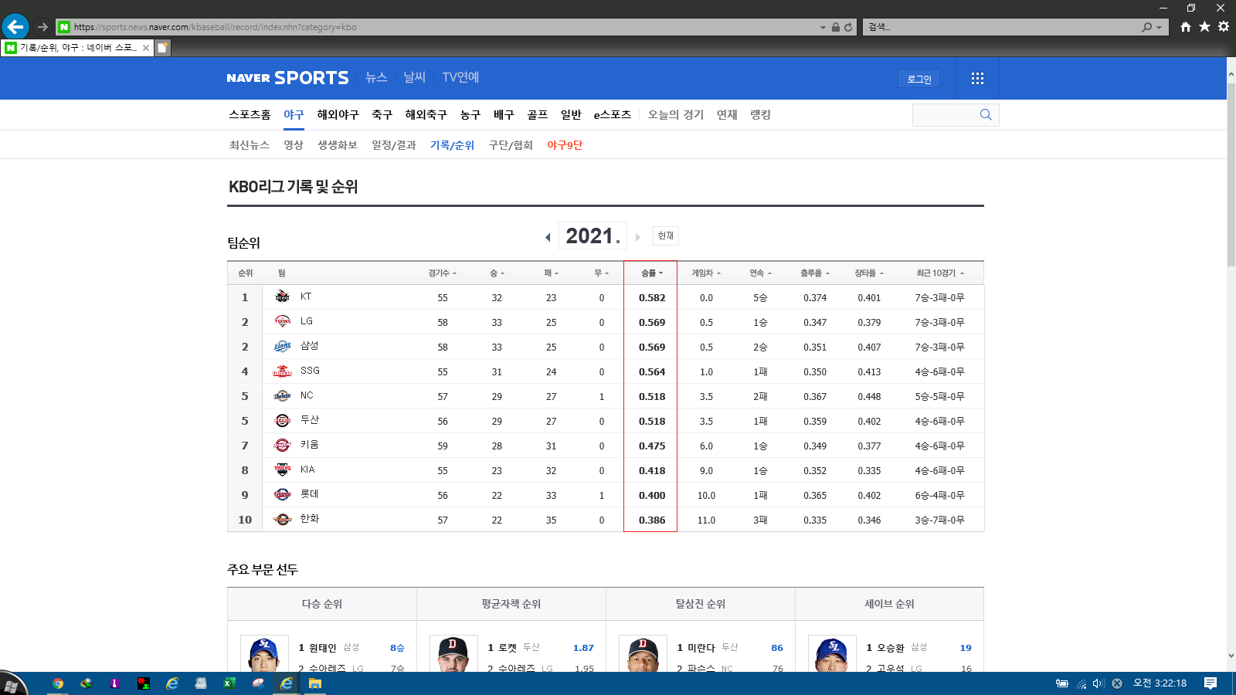
Task: Open the 해외야구 menu
Action: [x=338, y=114]
